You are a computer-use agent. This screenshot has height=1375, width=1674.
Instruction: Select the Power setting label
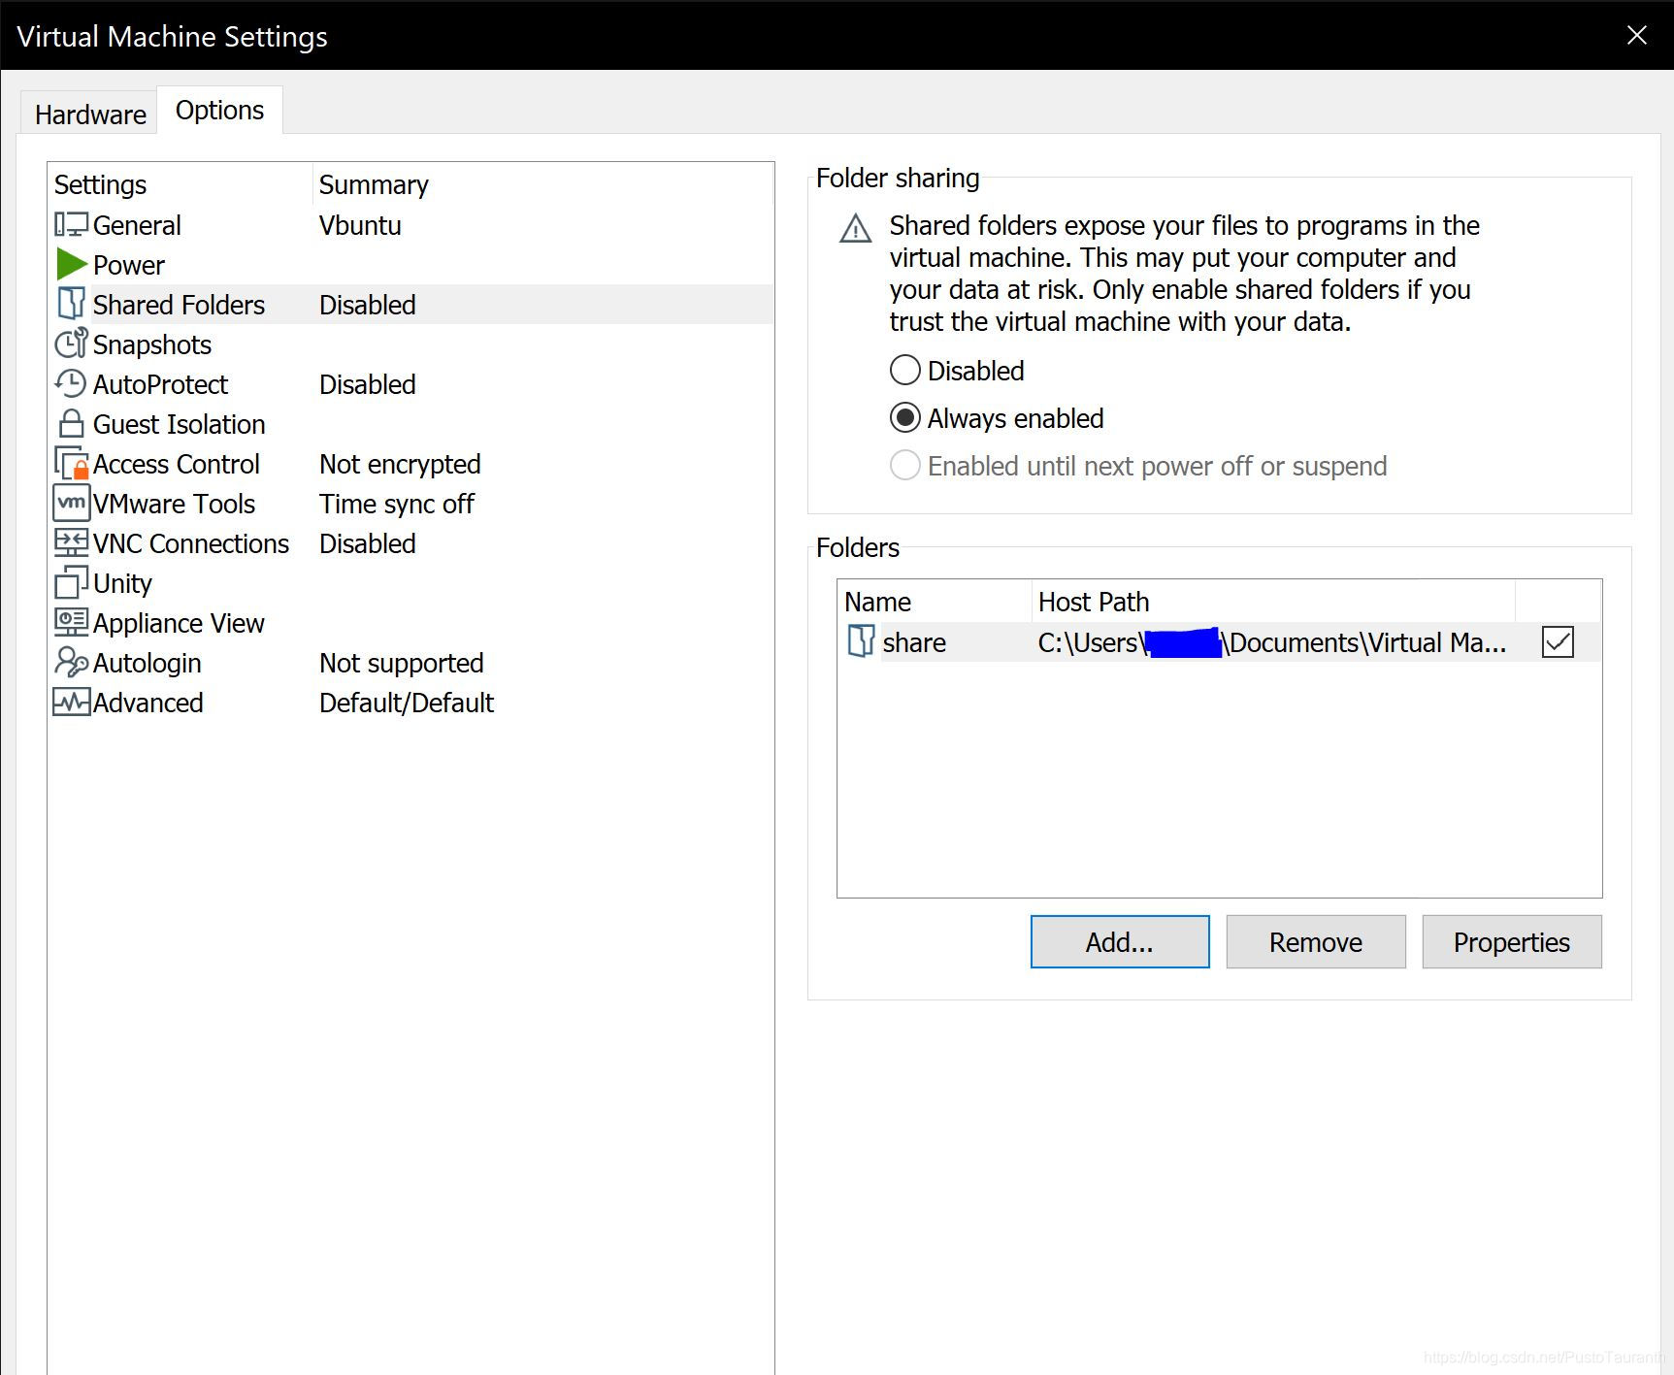point(129,265)
